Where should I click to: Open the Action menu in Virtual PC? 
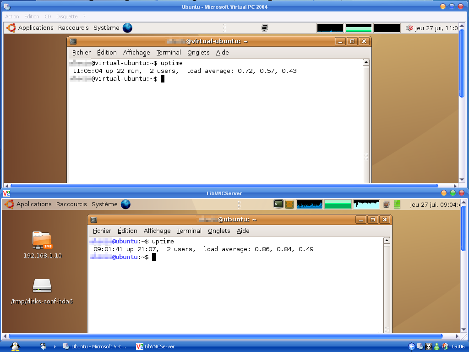coord(12,16)
